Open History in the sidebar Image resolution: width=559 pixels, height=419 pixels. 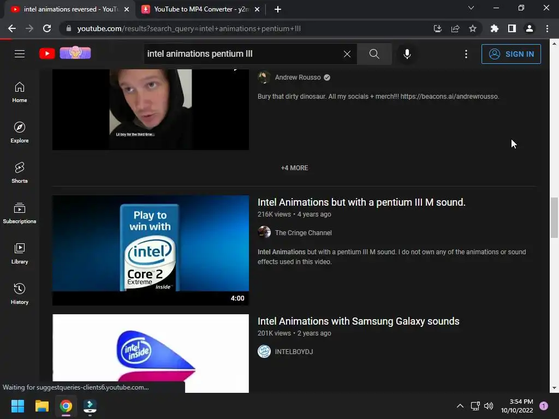[x=20, y=294]
